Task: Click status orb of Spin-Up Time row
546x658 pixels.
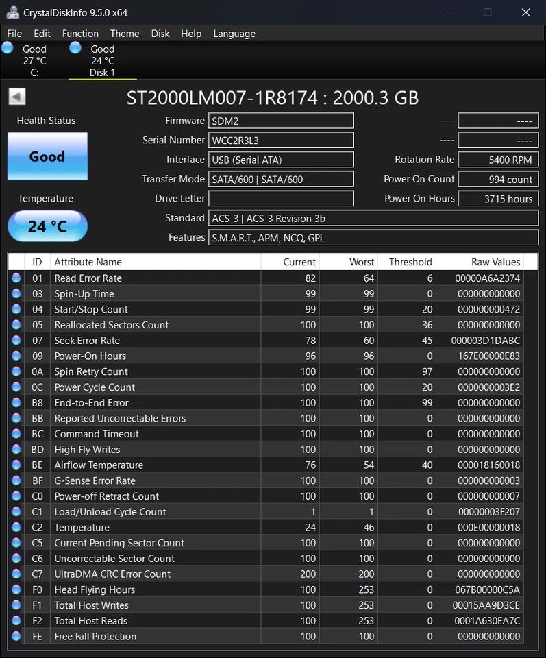Action: pos(16,293)
